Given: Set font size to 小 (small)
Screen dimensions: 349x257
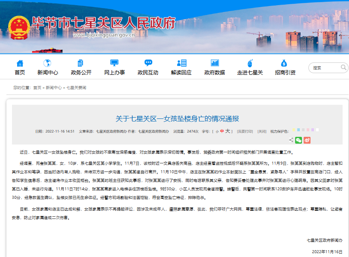Looking at the screenshot, I should pyautogui.click(x=217, y=131).
